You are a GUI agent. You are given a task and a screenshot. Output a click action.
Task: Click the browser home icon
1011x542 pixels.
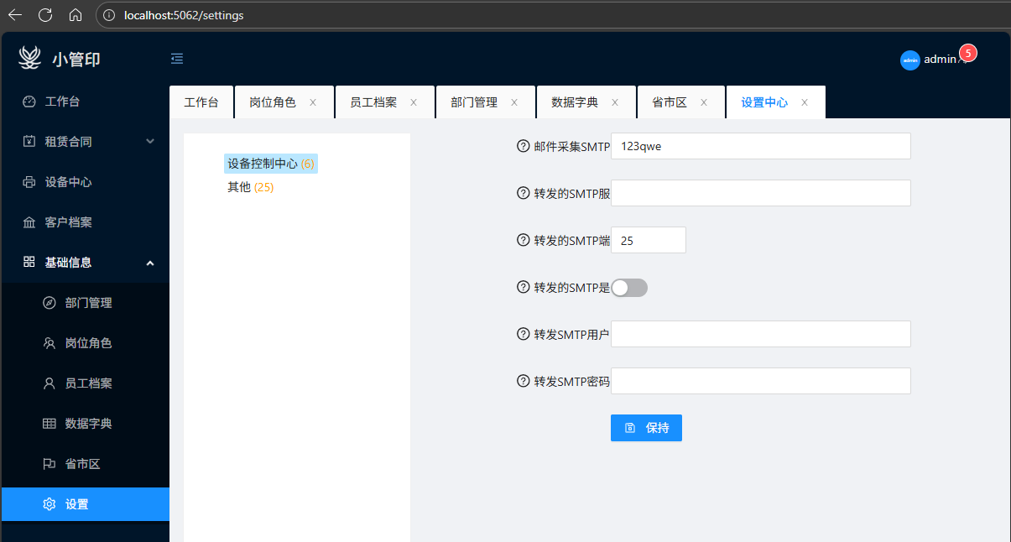(x=76, y=15)
